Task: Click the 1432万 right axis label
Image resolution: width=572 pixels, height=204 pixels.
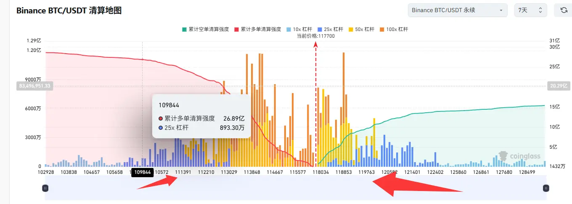Action: click(557, 167)
